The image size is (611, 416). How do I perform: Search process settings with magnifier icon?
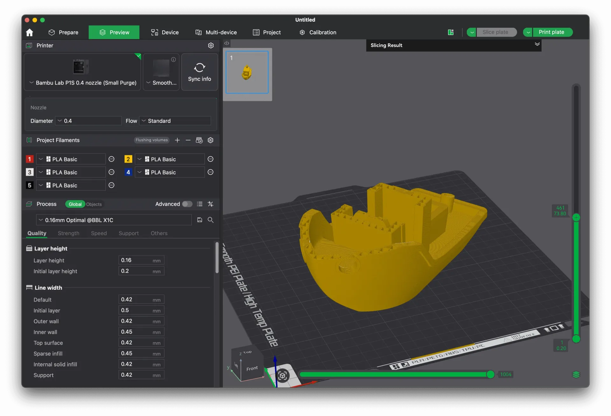point(210,220)
